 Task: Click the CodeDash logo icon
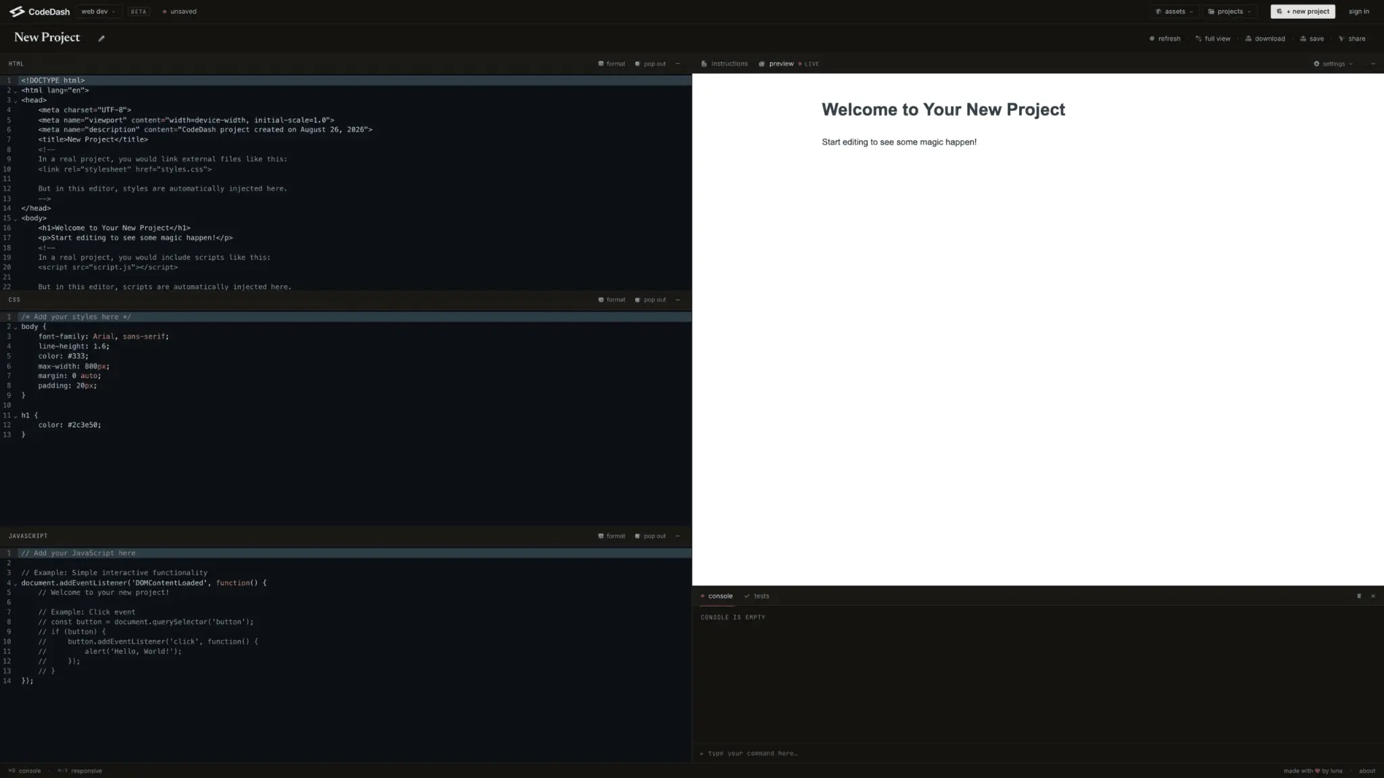point(17,11)
